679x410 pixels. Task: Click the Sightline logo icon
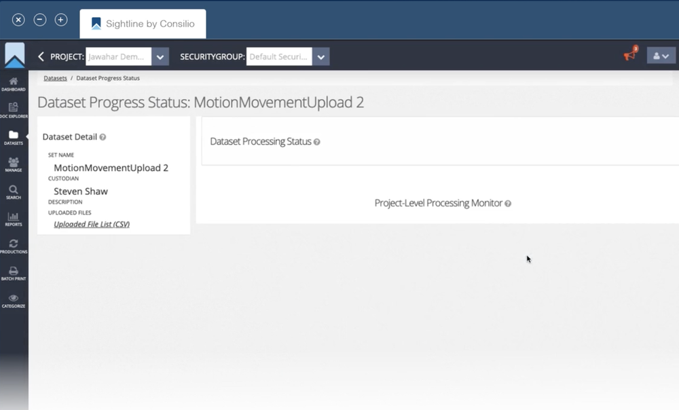(x=14, y=56)
